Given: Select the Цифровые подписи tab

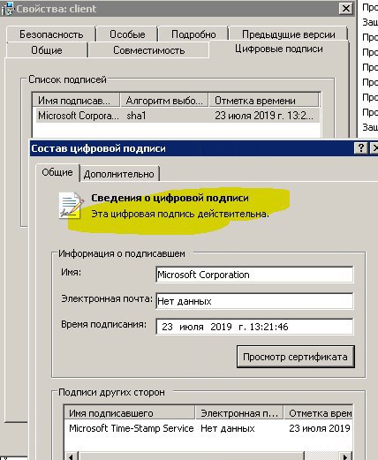Looking at the screenshot, I should [x=279, y=49].
